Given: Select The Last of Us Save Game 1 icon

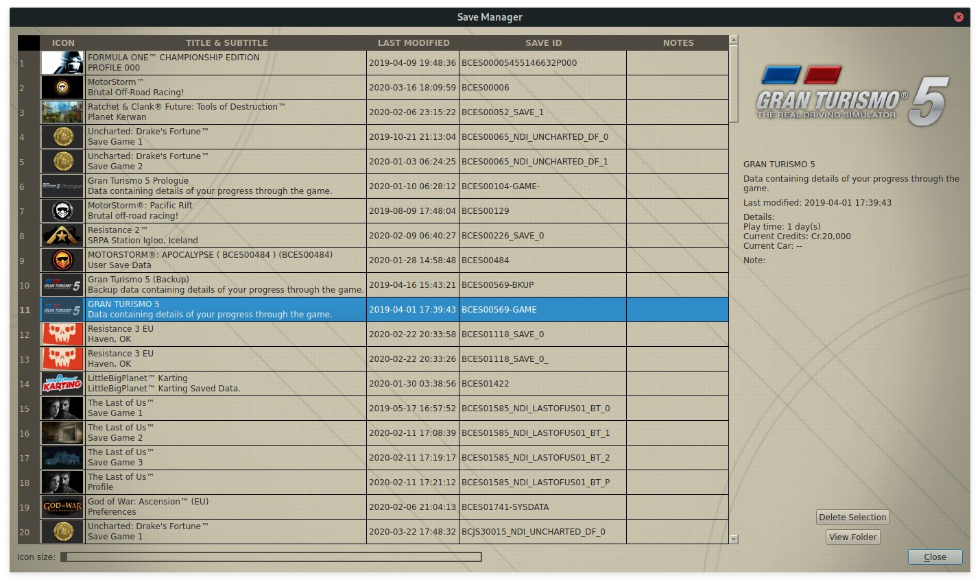Looking at the screenshot, I should tap(62, 409).
